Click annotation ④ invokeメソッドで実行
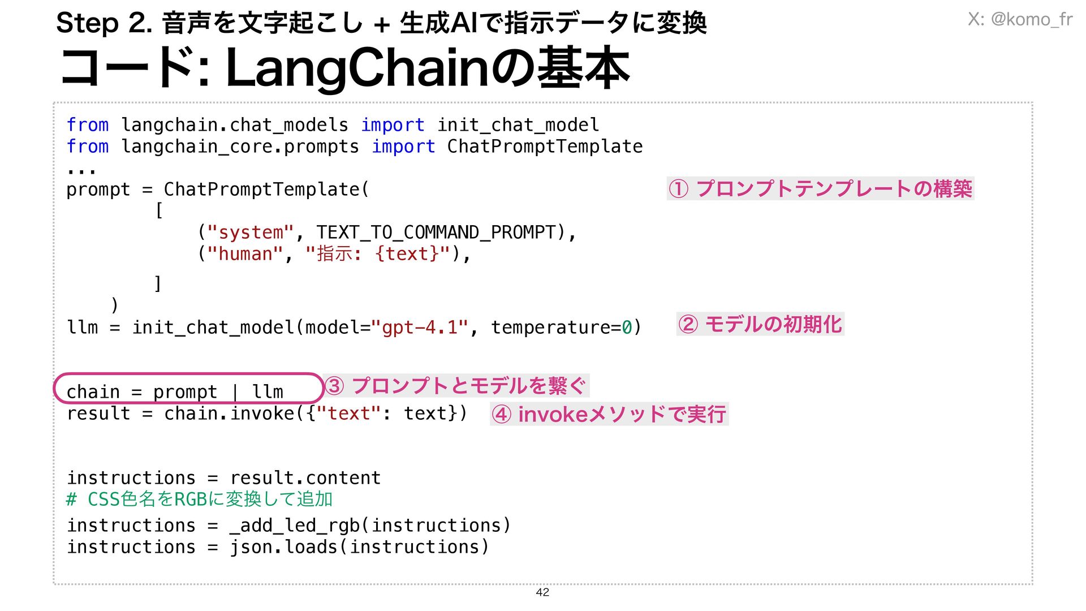 tap(609, 414)
